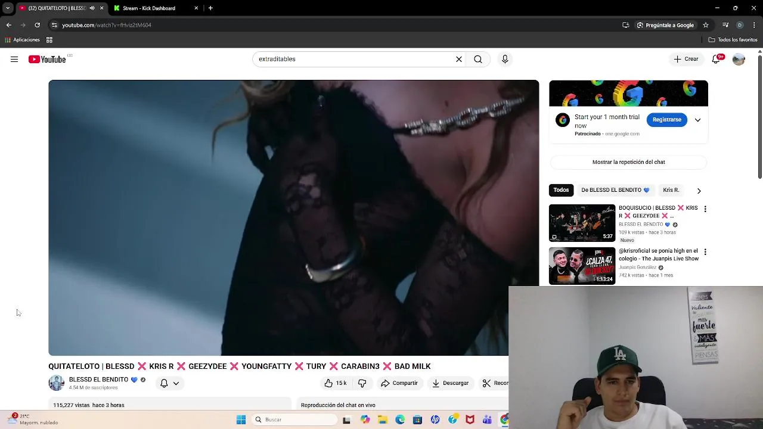Screen dimensions: 763x429
Task: Open the tab search dropdown arrow
Action: point(8,8)
